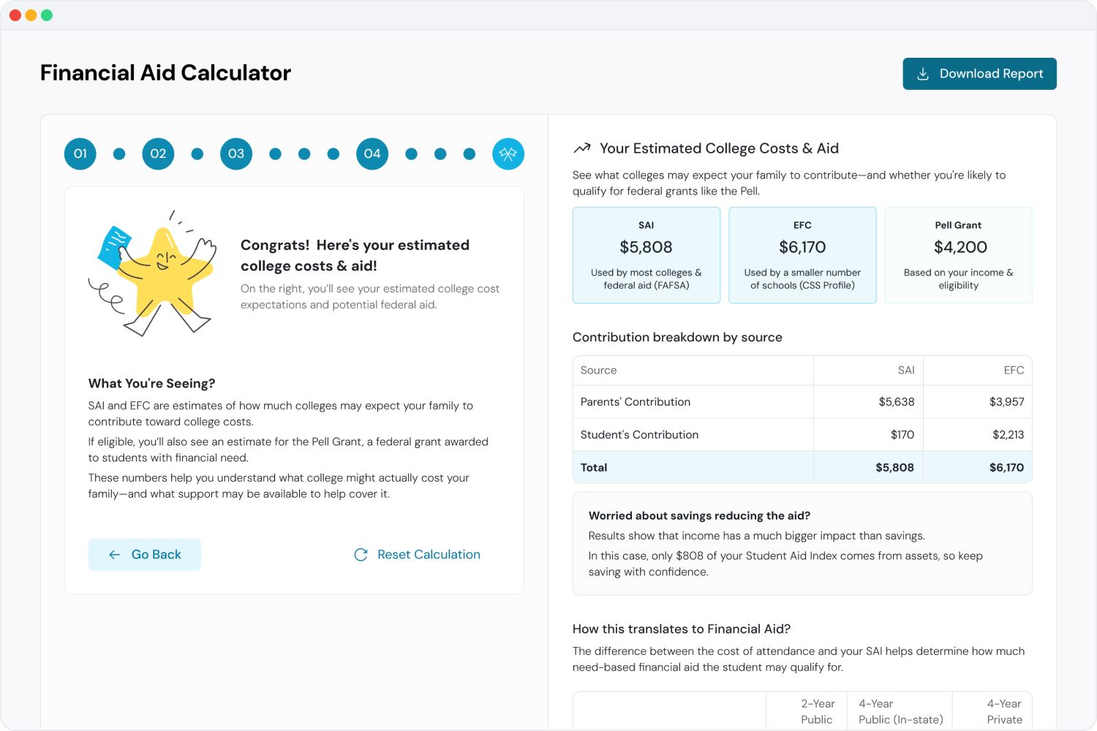The image size is (1097, 731).
Task: Click the circular reset icon
Action: 361,555
